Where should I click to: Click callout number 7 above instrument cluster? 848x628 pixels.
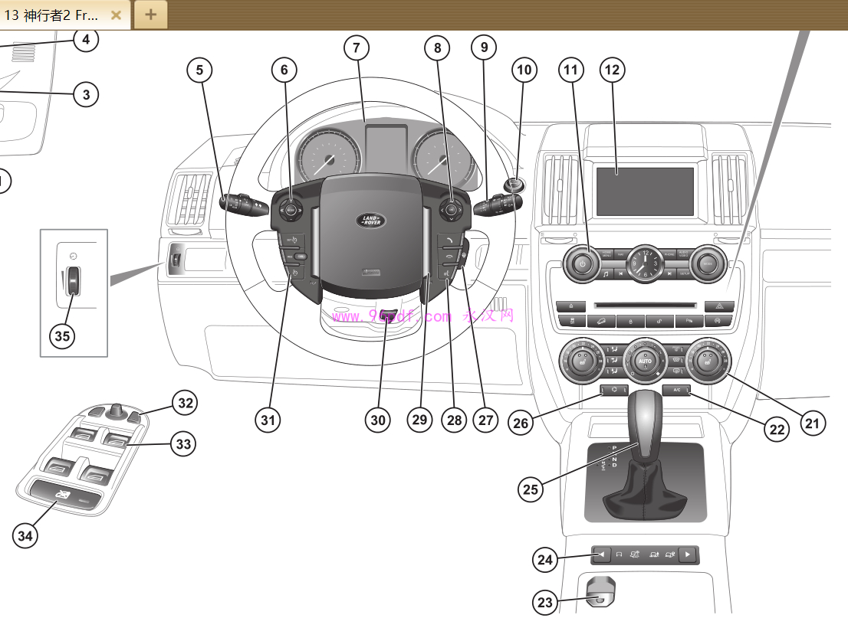click(x=356, y=47)
